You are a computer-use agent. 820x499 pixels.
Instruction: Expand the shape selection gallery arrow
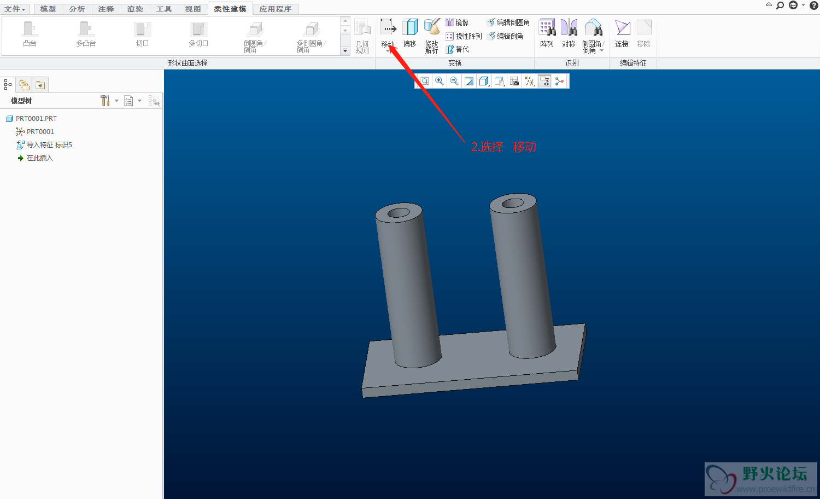coord(345,50)
